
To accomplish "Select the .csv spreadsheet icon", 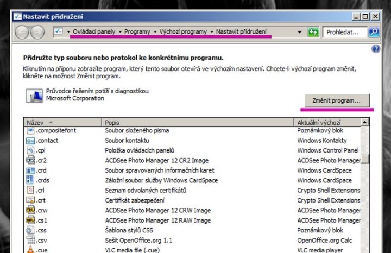I will [x=30, y=240].
